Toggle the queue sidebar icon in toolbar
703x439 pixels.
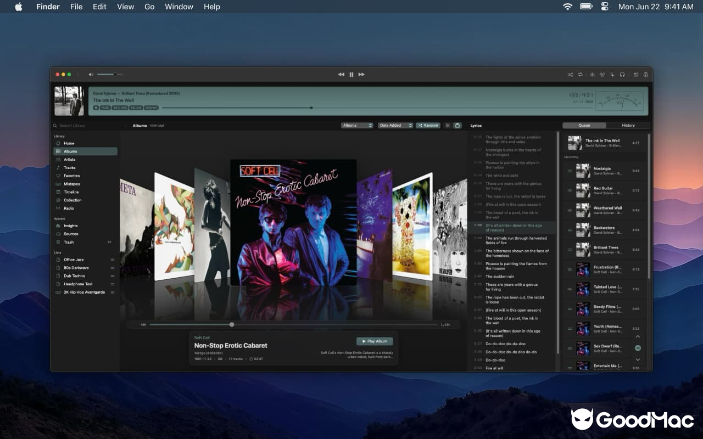[645, 75]
